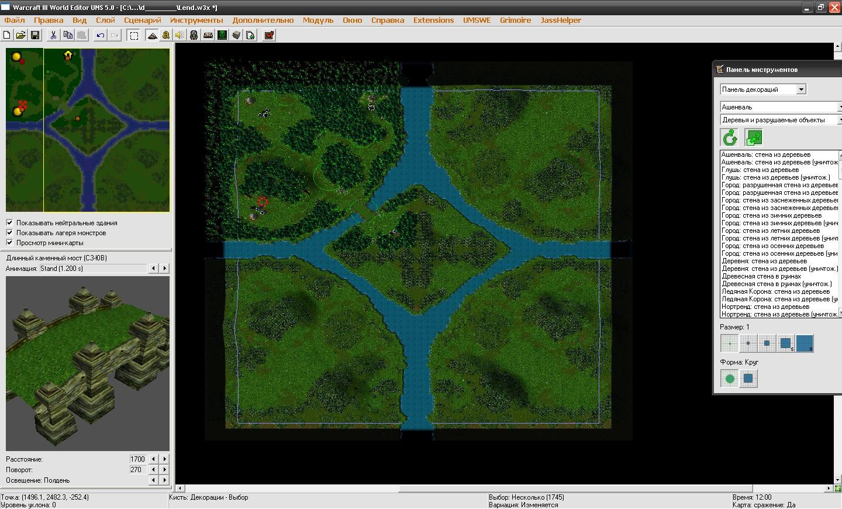842x509 pixels.
Task: Click the green random group question-mark icon
Action: click(x=754, y=138)
